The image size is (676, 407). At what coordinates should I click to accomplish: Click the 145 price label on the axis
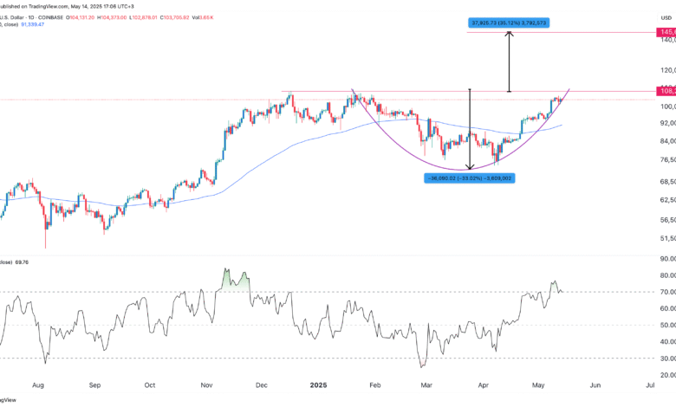point(667,33)
